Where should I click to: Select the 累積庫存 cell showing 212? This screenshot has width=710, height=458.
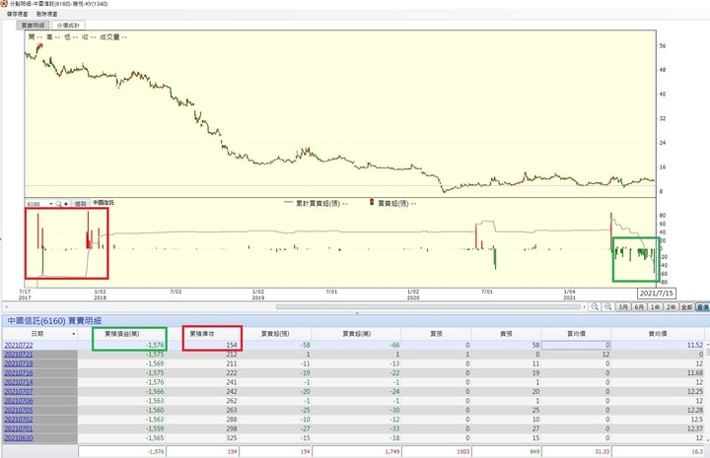click(202, 355)
